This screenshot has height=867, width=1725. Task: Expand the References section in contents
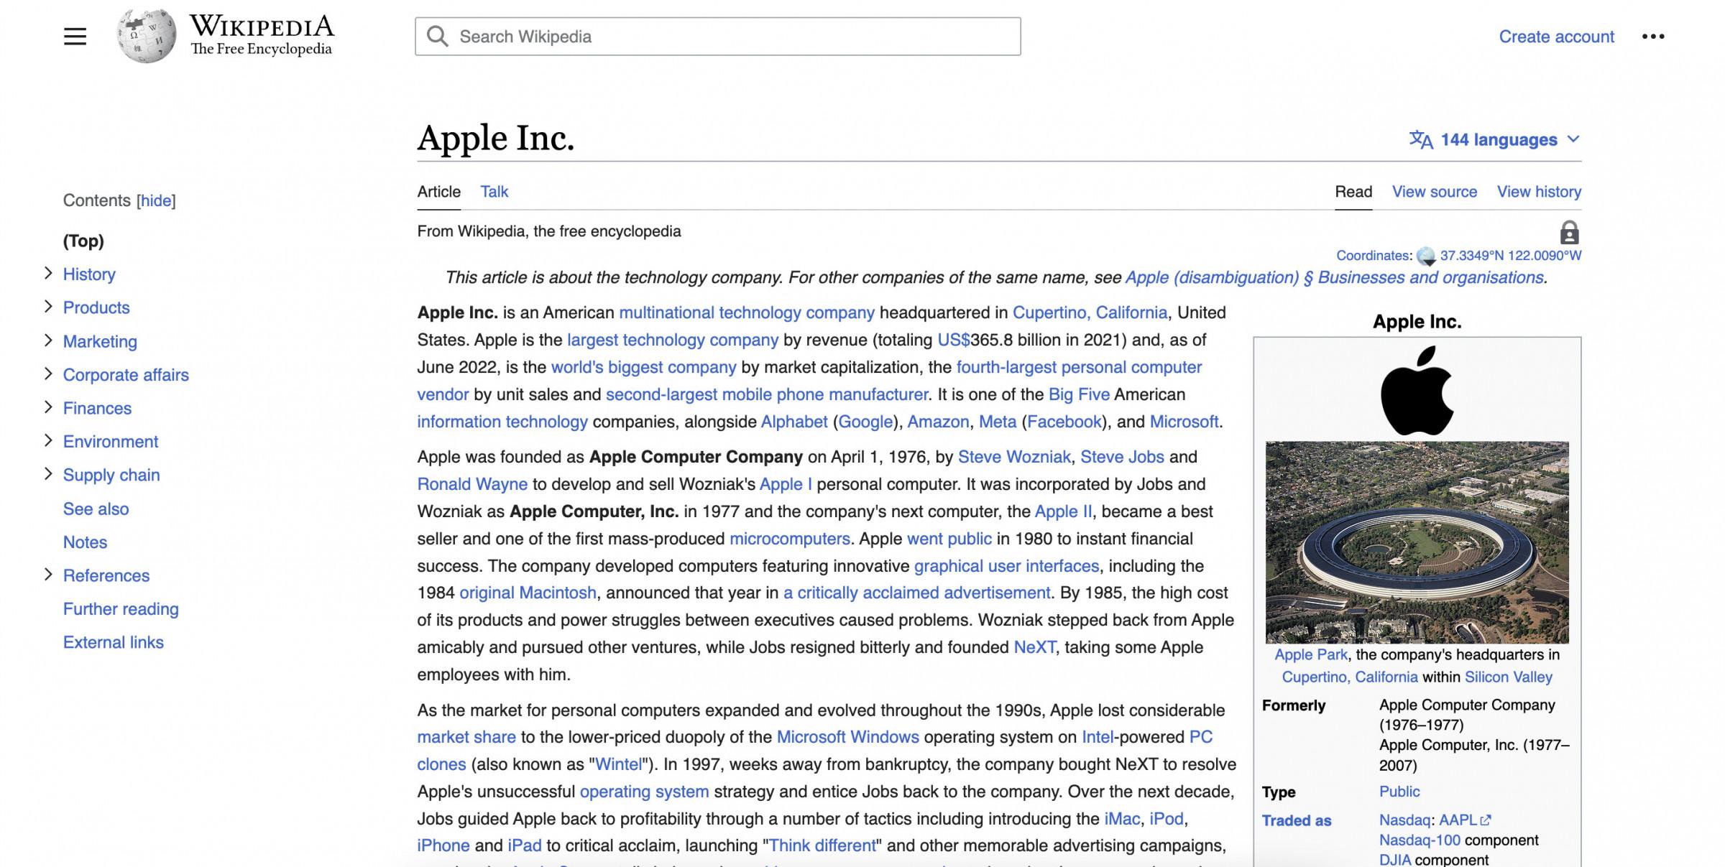(x=48, y=575)
